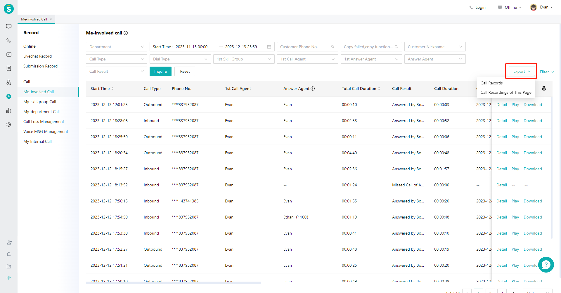Open My-skillgroup Call menu item
Screen dimensions: 561x293
40,102
